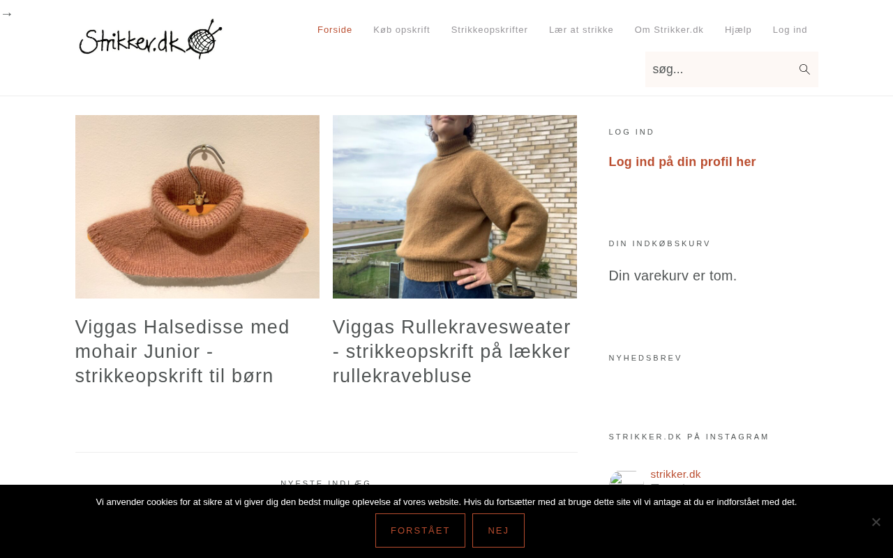
Task: Open Log ind på din profil her link
Action: coord(682,162)
